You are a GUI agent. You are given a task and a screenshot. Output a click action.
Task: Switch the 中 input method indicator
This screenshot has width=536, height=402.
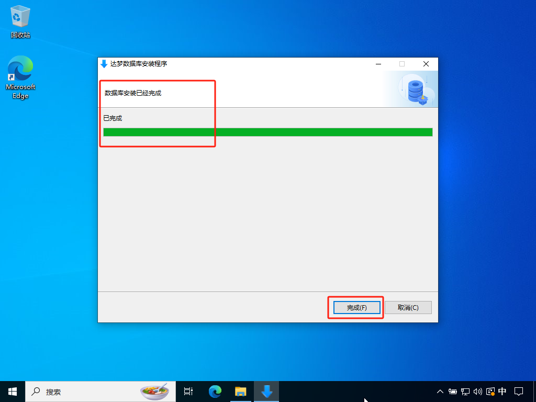pos(502,391)
